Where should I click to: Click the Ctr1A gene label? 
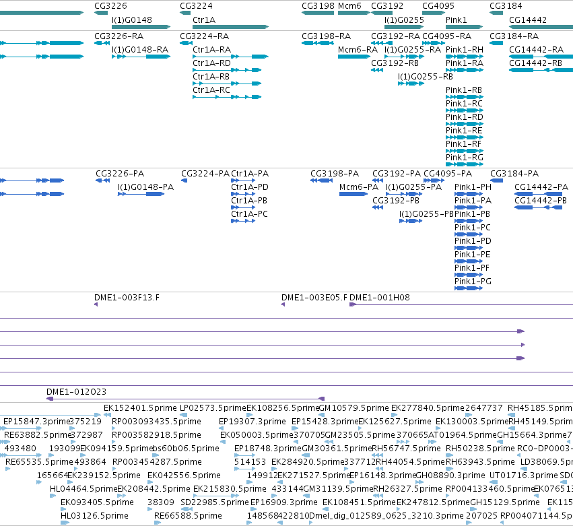(x=204, y=20)
